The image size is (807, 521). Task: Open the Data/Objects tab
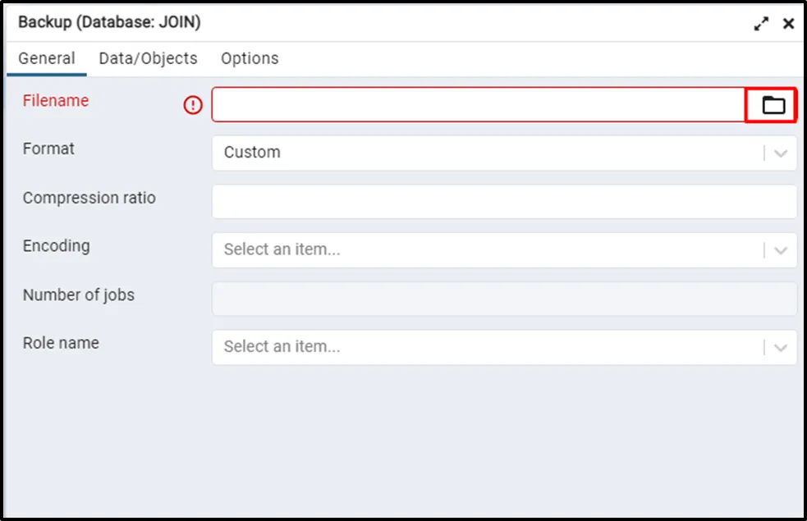(148, 58)
